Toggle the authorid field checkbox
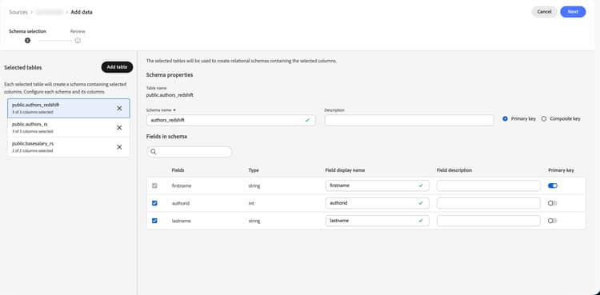 tap(154, 203)
